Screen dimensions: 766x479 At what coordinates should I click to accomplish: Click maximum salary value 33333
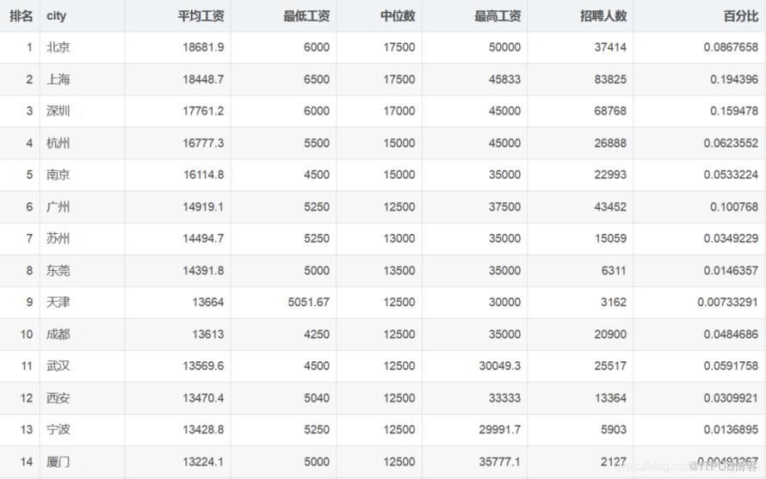504,398
